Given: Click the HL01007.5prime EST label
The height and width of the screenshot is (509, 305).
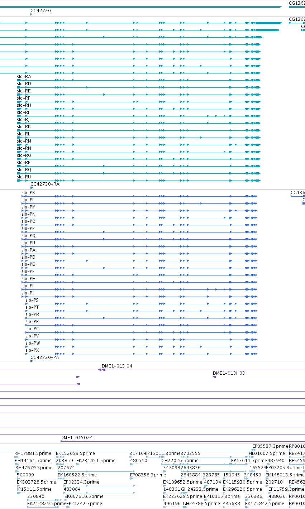Looking at the screenshot, I should pos(267,453).
